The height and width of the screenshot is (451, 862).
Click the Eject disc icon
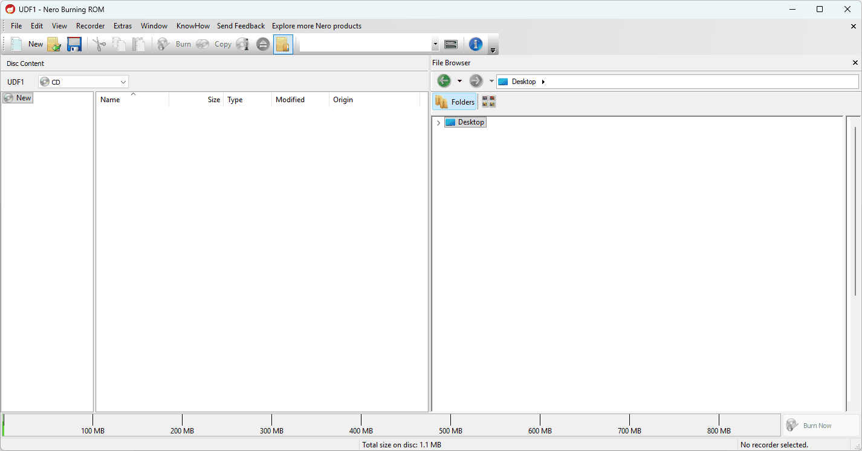(262, 44)
